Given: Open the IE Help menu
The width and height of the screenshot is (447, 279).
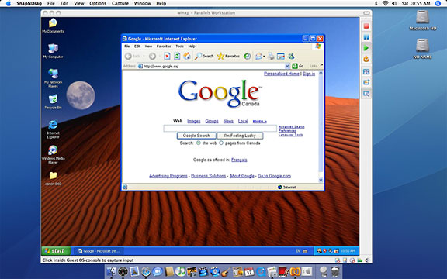Looking at the screenshot, I should pyautogui.click(x=192, y=46).
